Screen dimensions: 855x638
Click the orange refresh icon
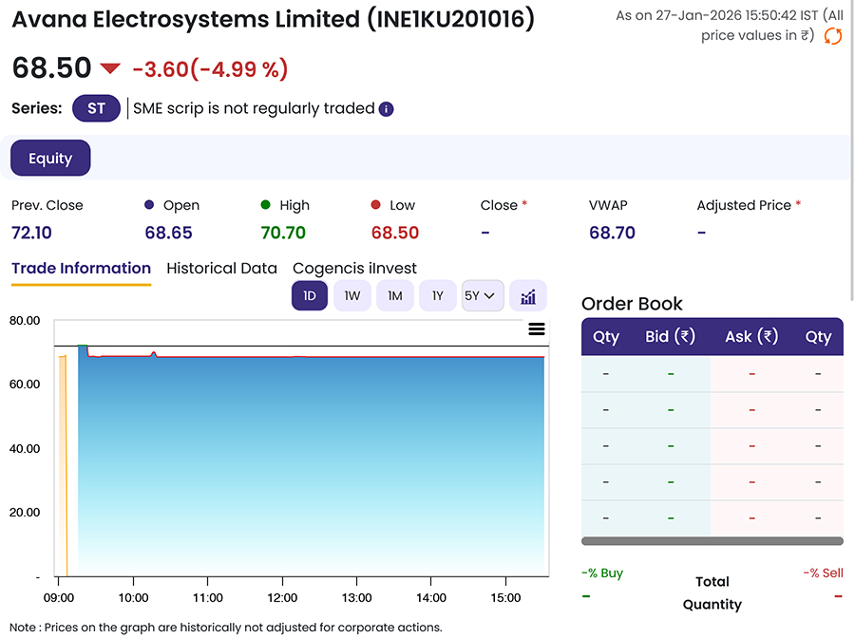(832, 36)
